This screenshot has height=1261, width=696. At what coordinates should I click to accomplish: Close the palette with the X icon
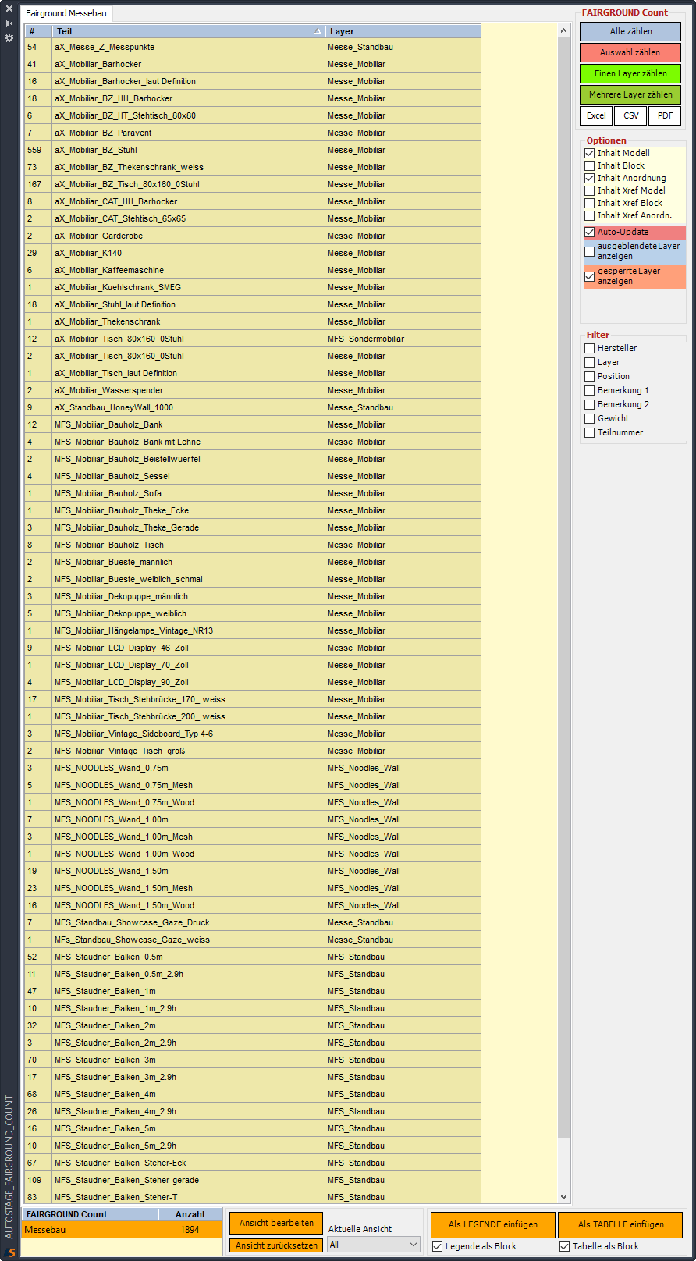tap(9, 9)
